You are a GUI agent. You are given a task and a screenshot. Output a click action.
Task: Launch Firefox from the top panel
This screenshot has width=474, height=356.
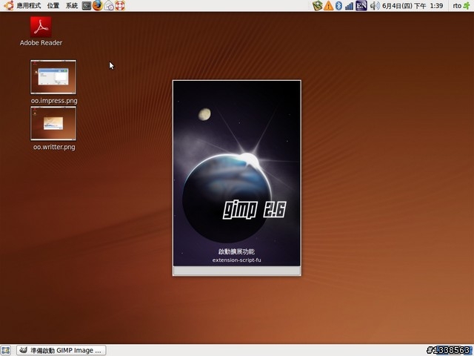tap(97, 5)
